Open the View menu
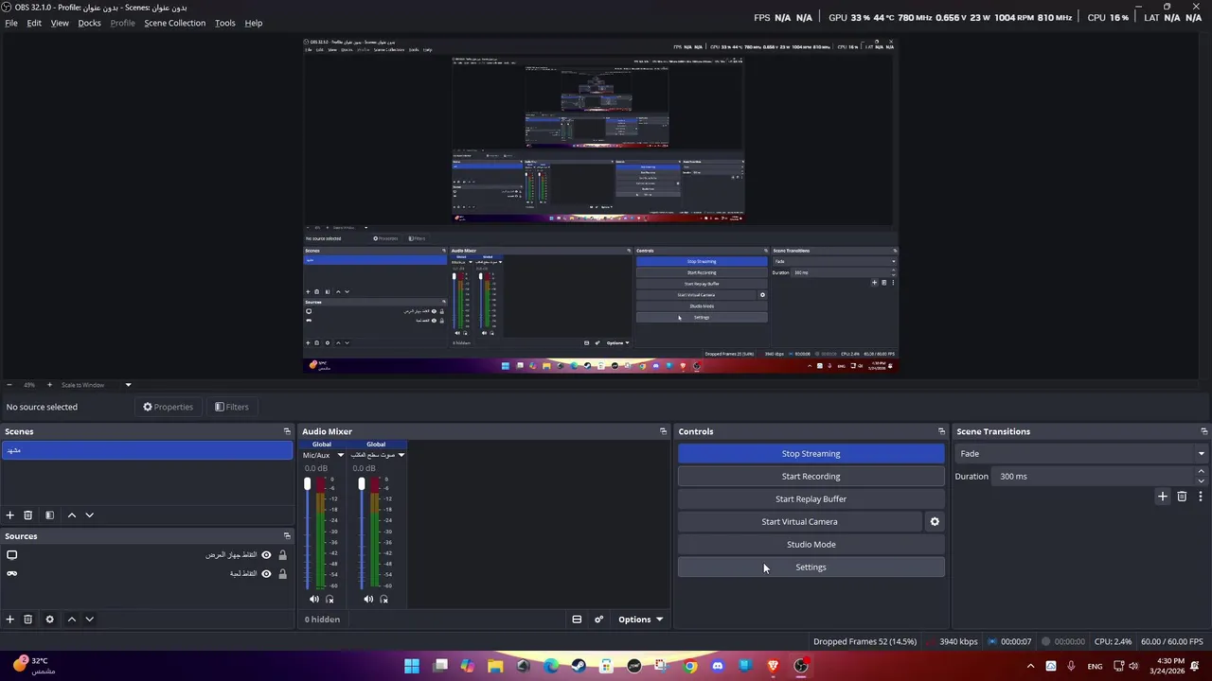1212x681 pixels. (60, 23)
